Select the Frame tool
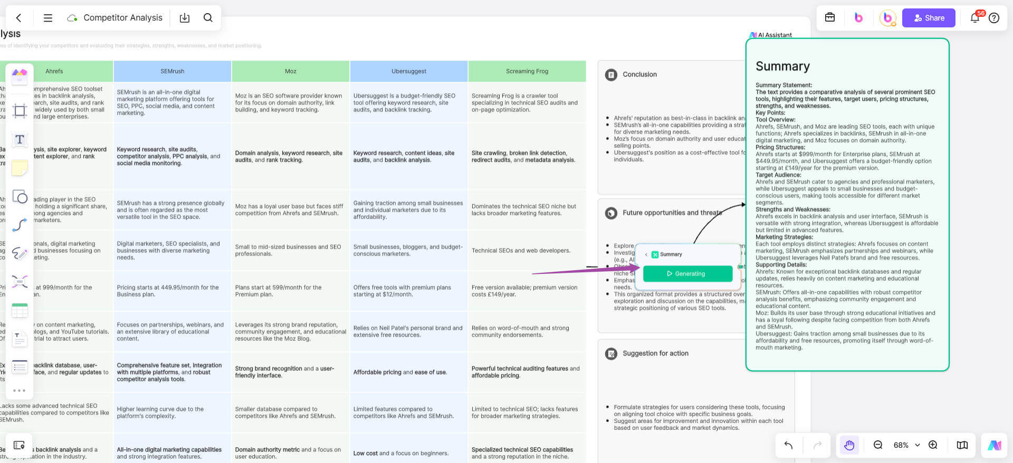 20,111
